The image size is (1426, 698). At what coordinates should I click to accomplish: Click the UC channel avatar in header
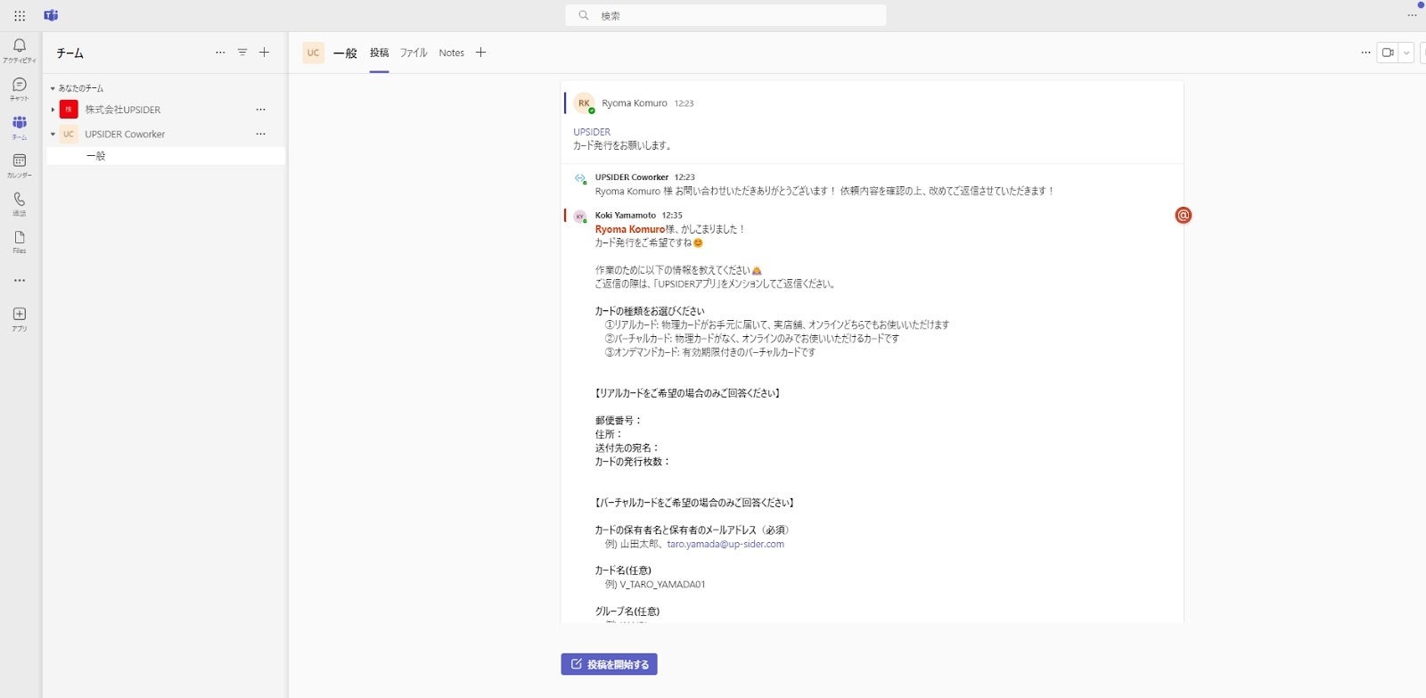pos(313,53)
